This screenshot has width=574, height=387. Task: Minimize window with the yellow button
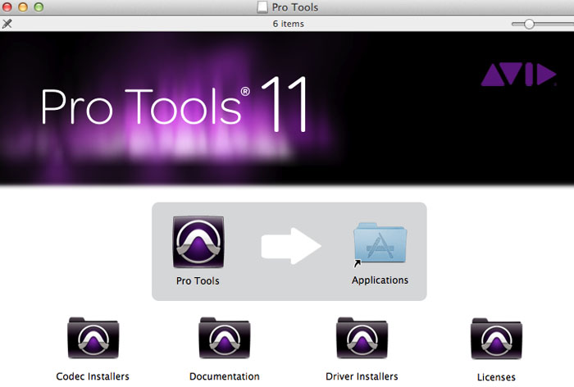pos(23,7)
